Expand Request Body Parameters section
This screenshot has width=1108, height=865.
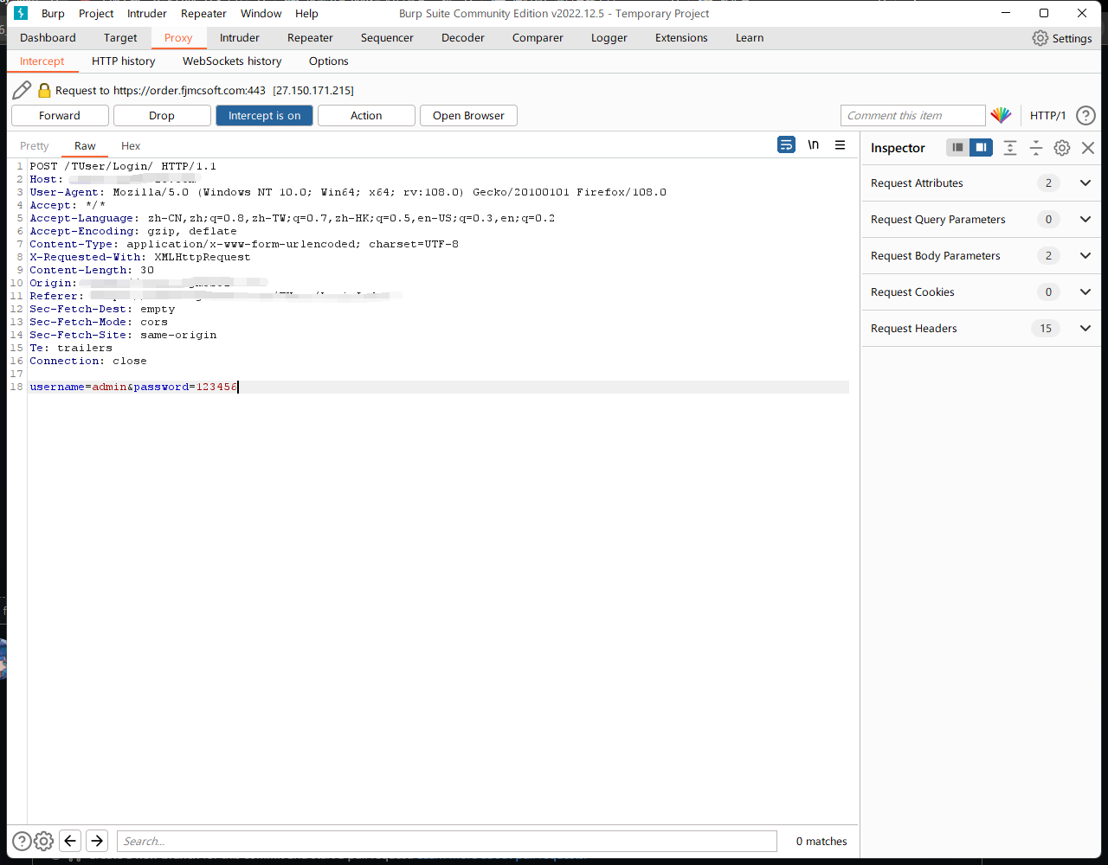click(1085, 256)
